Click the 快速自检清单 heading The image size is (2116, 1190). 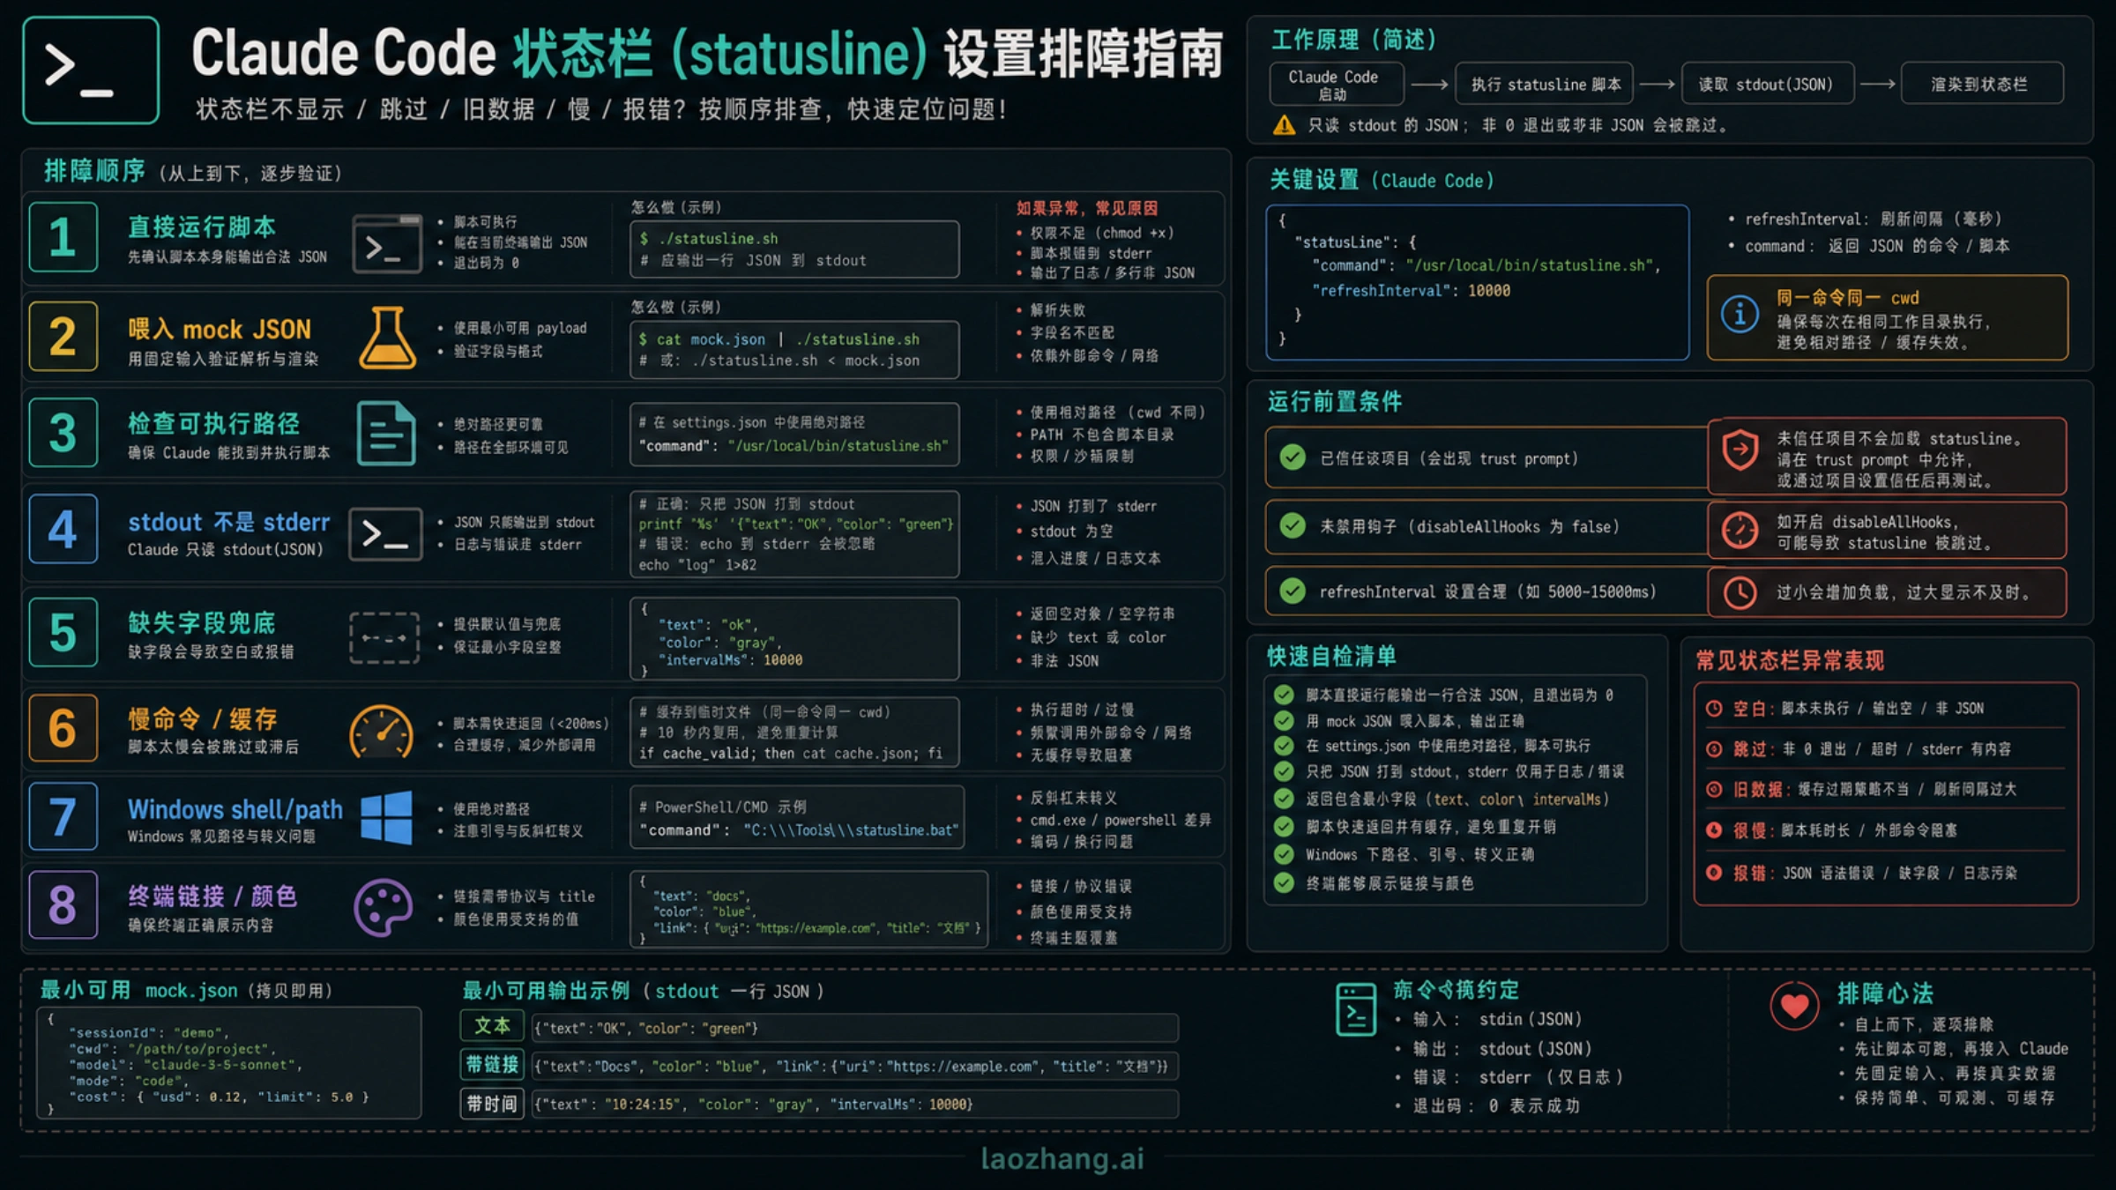coord(1331,656)
